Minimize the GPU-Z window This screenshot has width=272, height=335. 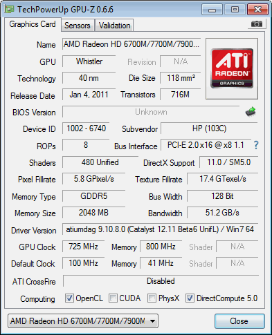tap(212, 10)
